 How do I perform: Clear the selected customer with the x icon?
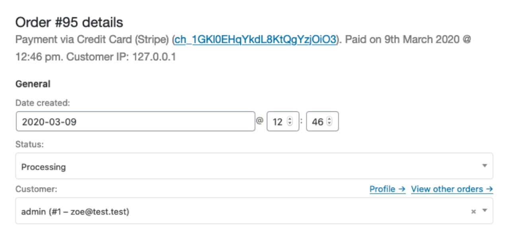pos(473,212)
